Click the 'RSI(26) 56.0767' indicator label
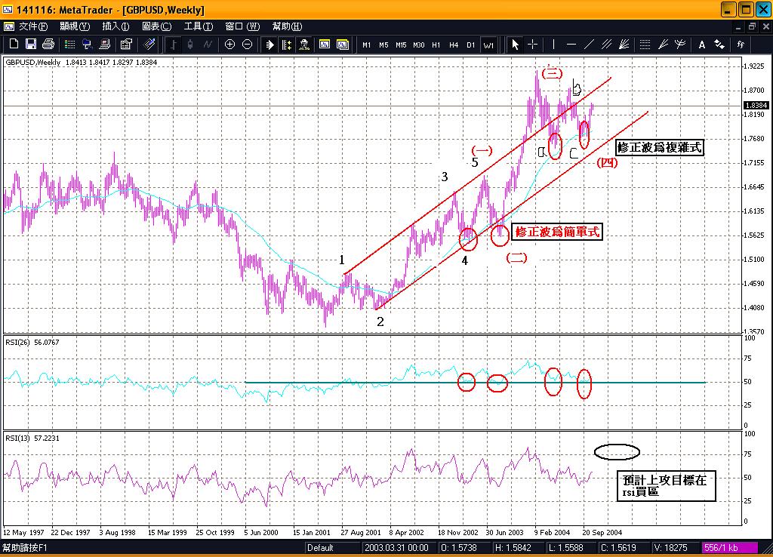773x557 pixels. 32,342
